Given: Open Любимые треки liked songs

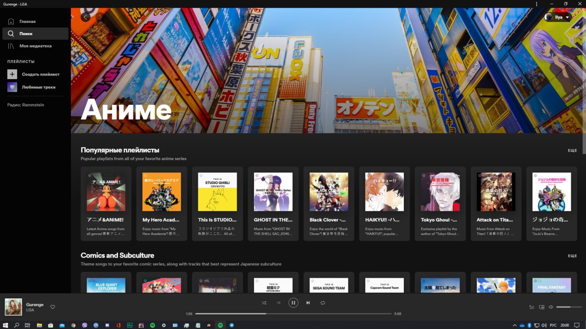Looking at the screenshot, I should [x=35, y=87].
